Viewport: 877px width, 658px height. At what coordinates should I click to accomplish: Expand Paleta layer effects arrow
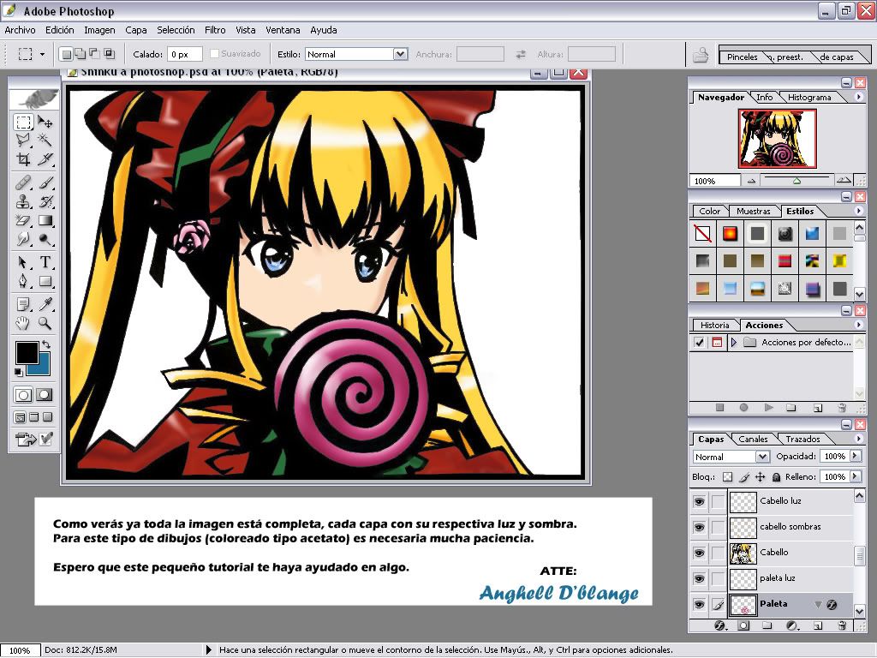pyautogui.click(x=818, y=604)
